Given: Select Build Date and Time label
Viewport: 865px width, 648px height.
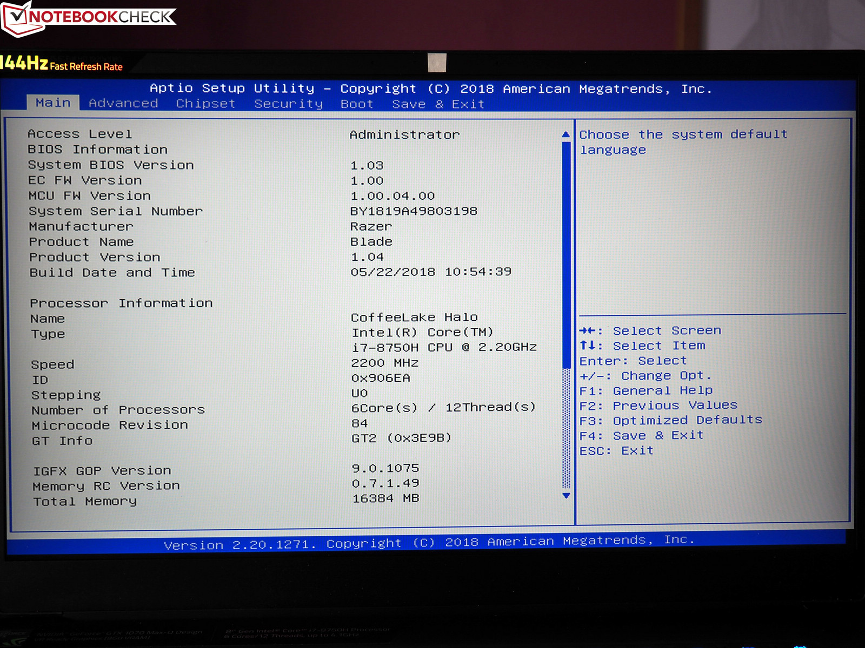Looking at the screenshot, I should point(112,273).
